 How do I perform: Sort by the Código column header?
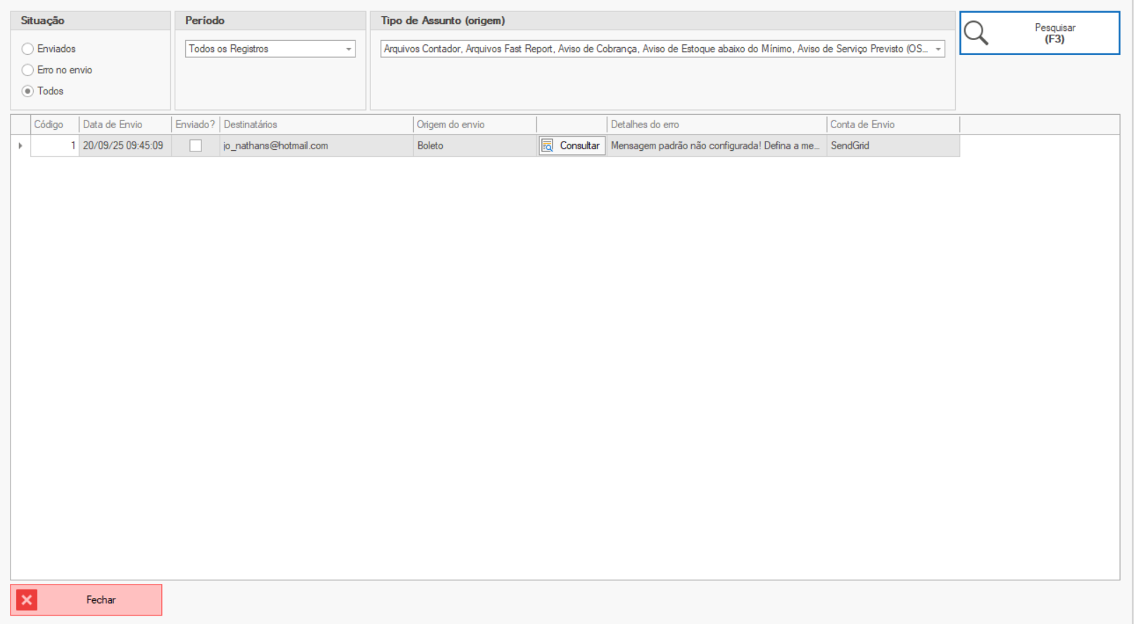point(49,125)
